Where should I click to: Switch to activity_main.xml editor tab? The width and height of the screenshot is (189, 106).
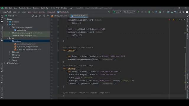[60, 16]
